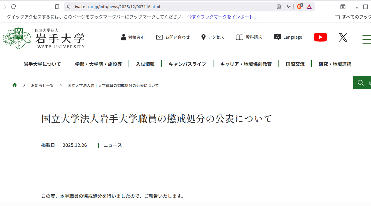Click the green home breadcrumb icon
Image resolution: width=371 pixels, height=206 pixels.
tap(15, 85)
